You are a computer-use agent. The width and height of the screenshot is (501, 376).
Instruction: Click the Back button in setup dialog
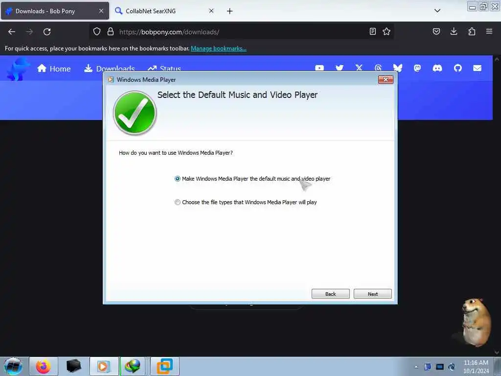330,294
